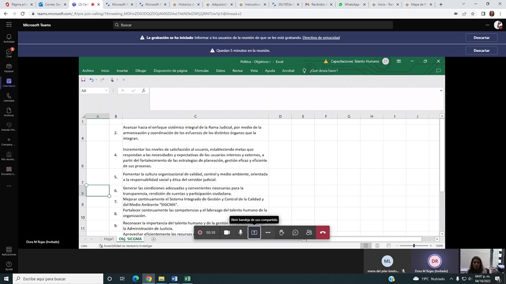
Task: Click select all corner of the sheet
Action: click(x=83, y=116)
